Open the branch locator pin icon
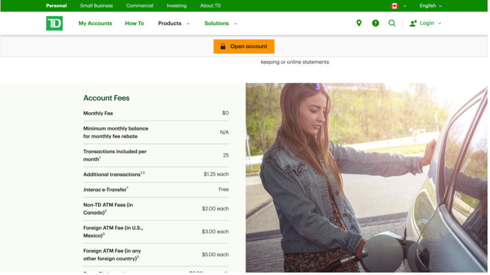The width and height of the screenshot is (490, 275). click(359, 23)
